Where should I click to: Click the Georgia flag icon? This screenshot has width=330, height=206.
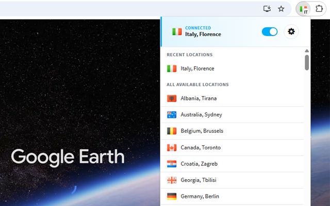click(x=172, y=180)
